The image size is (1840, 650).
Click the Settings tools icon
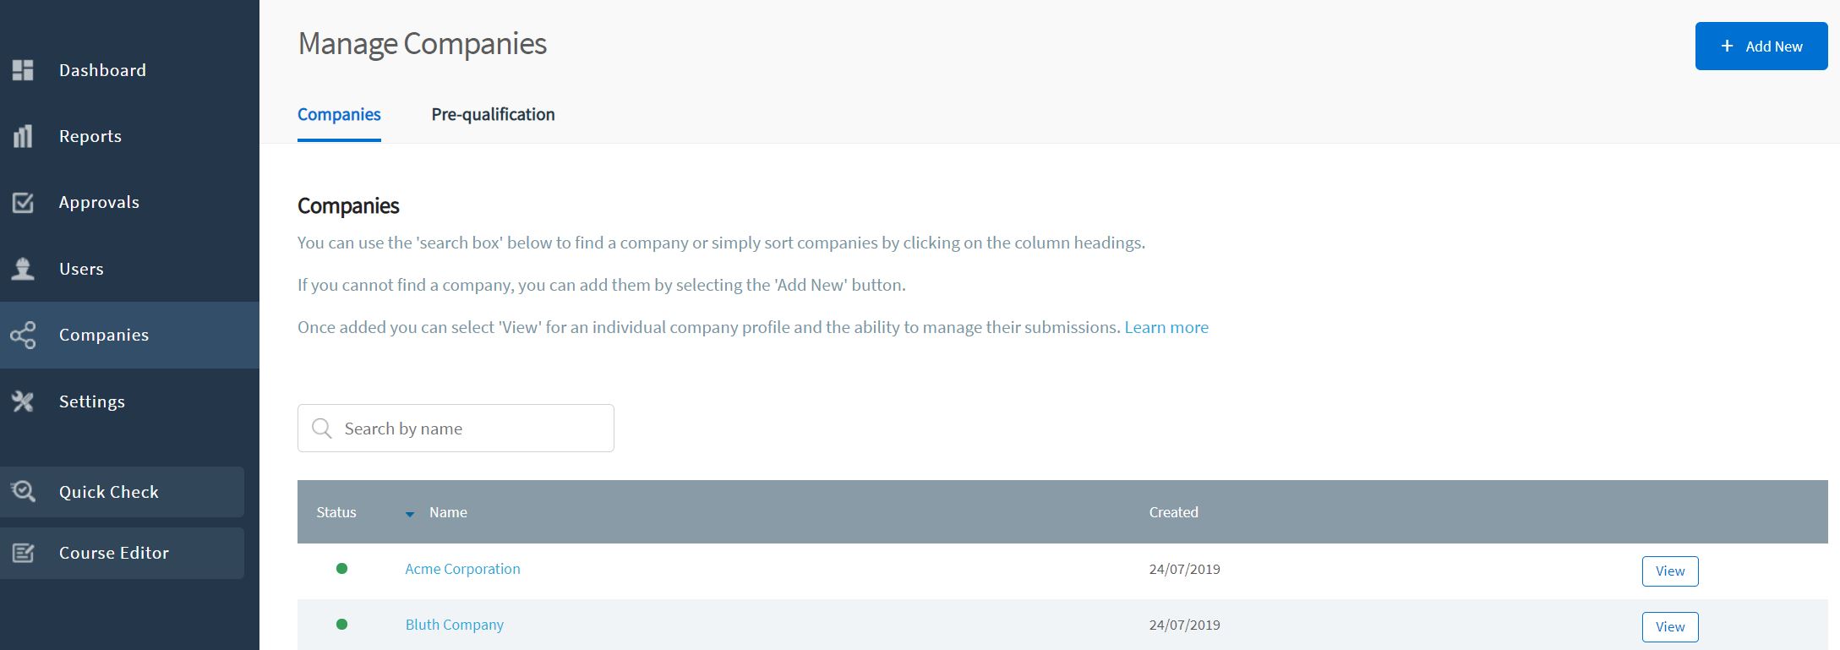coord(23,401)
